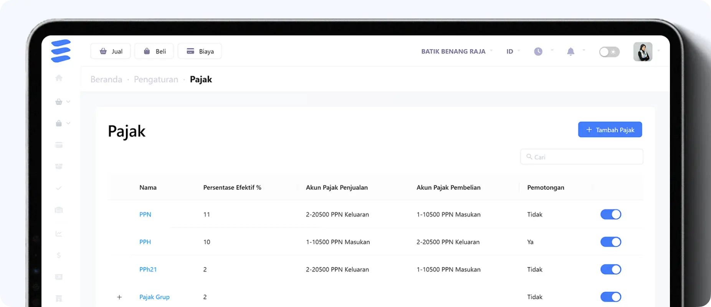Click PPh21 row's 1-10500 PPN Masukan cell
Screen dimensions: 711x307
448,269
